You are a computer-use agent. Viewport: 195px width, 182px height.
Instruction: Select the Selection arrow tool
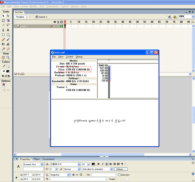pyautogui.click(x=3, y=16)
